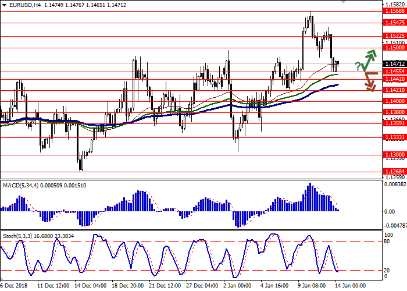Image resolution: width=407 pixels, height=291 pixels.
Task: Click the 1.13331 red price level label
Action: [394, 137]
